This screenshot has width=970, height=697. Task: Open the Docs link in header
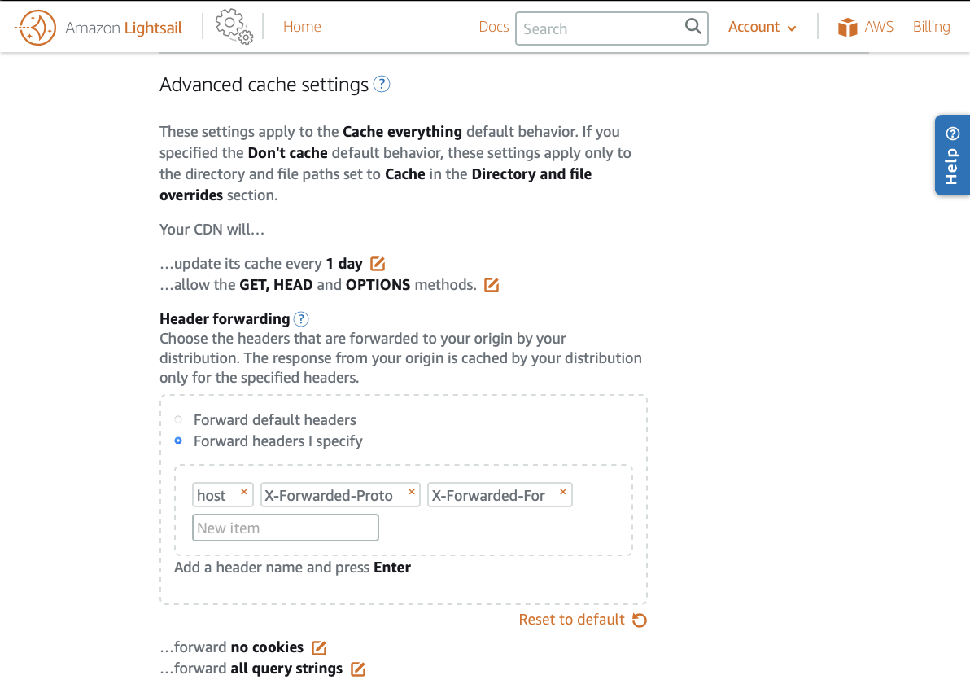(x=493, y=27)
